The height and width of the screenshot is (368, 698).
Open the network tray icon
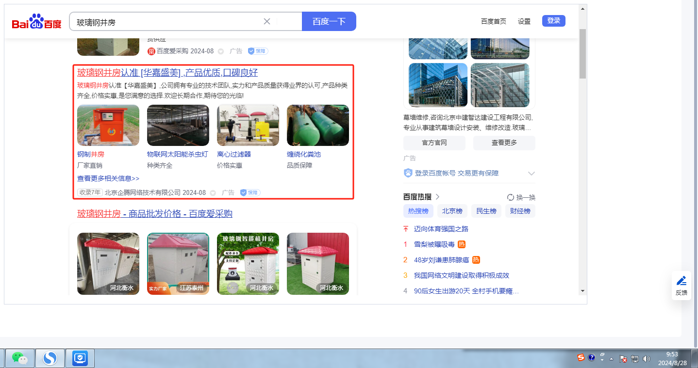tap(635, 359)
